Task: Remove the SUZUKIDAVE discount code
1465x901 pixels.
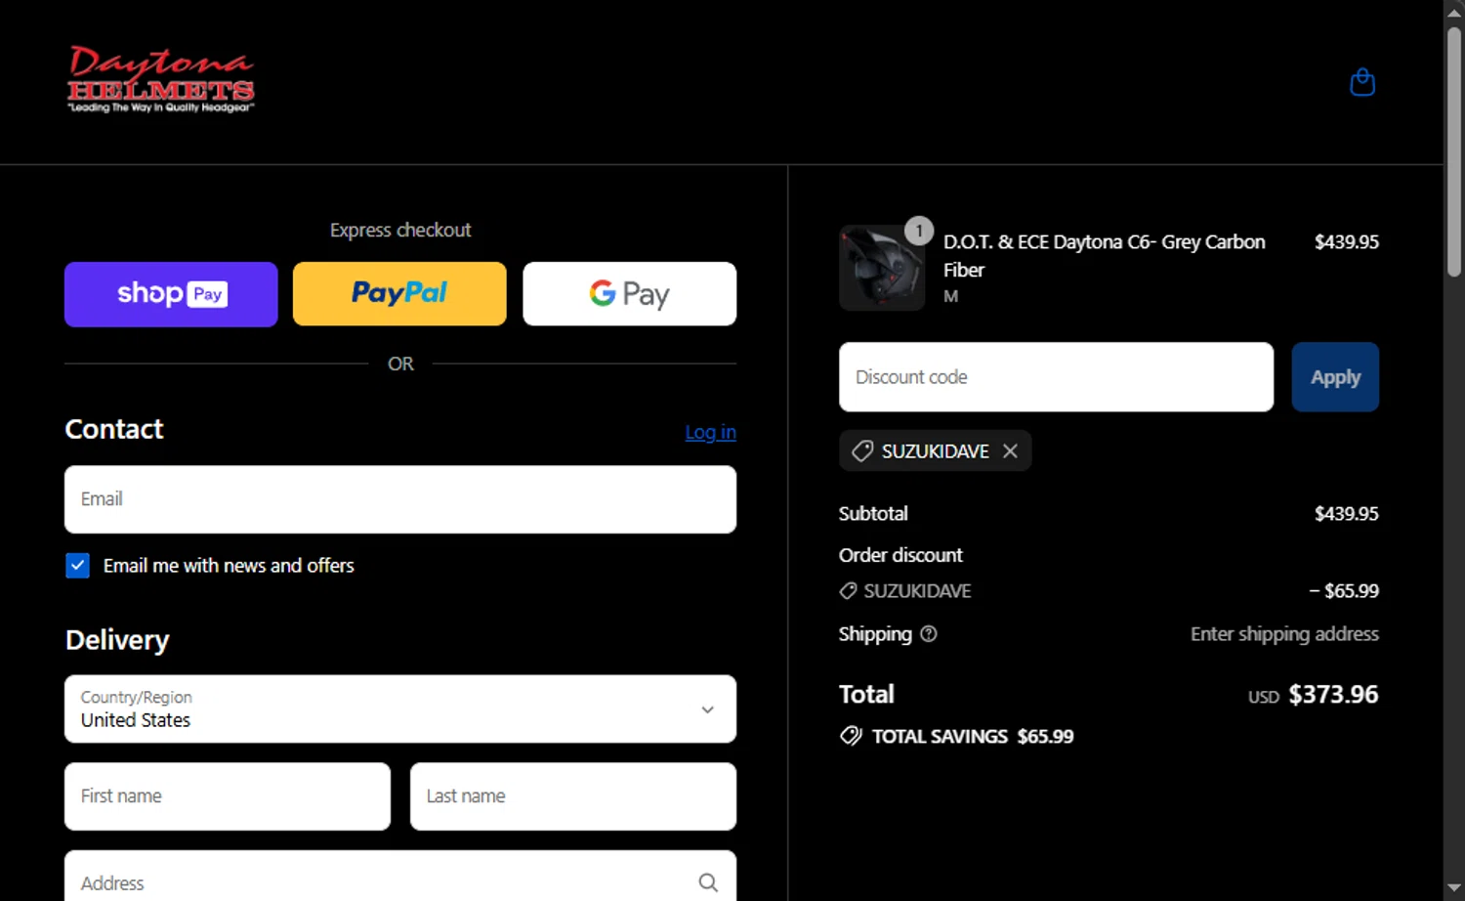Action: point(1010,450)
